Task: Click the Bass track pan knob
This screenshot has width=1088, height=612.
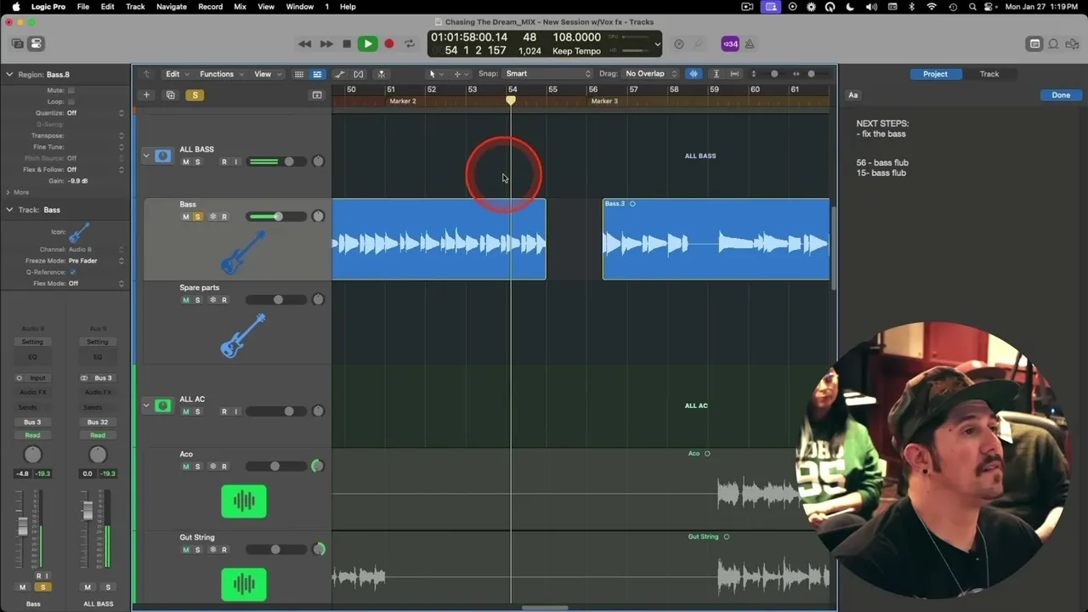Action: coord(318,217)
